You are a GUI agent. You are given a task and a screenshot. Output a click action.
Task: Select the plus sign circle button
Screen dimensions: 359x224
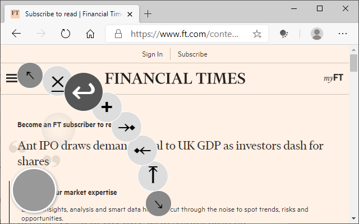tap(107, 107)
